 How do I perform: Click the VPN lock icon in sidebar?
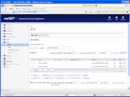tap(5, 42)
